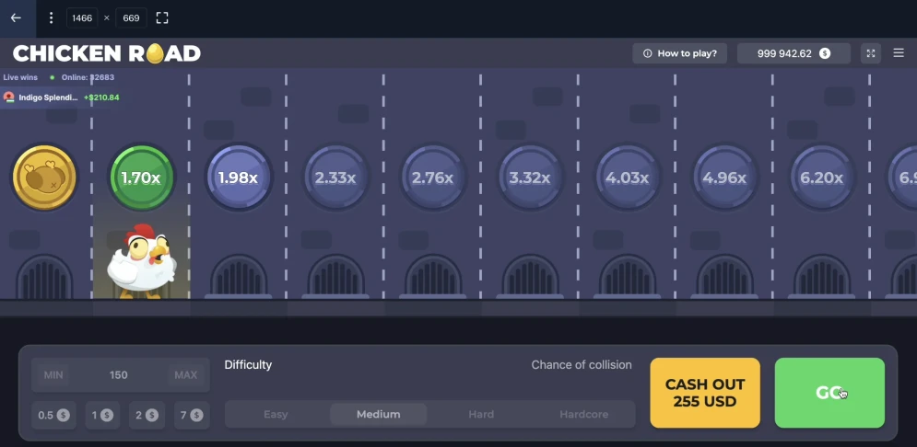The image size is (917, 447).
Task: Set bet to MIN
Action: (x=53, y=375)
